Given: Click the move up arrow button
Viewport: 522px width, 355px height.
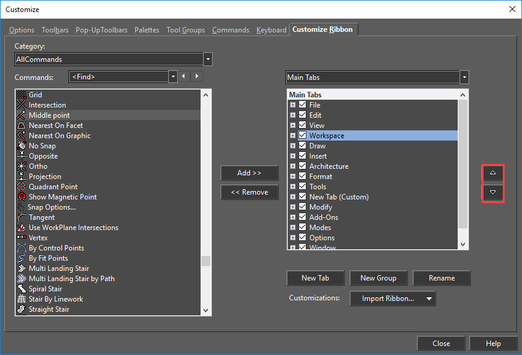Looking at the screenshot, I should [493, 173].
